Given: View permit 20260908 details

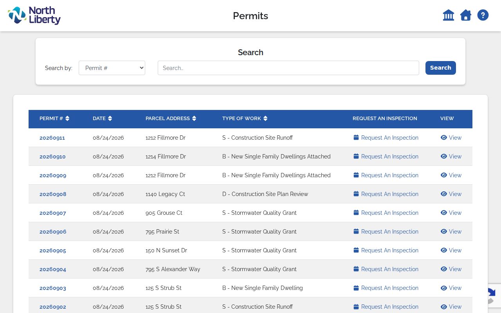Looking at the screenshot, I should coord(451,194).
